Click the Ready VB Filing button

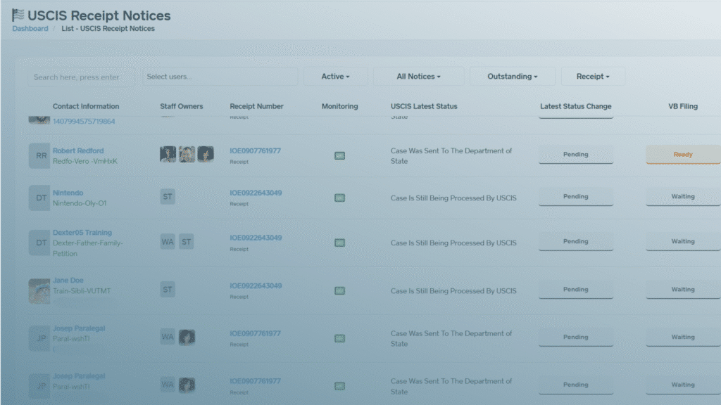(x=682, y=155)
